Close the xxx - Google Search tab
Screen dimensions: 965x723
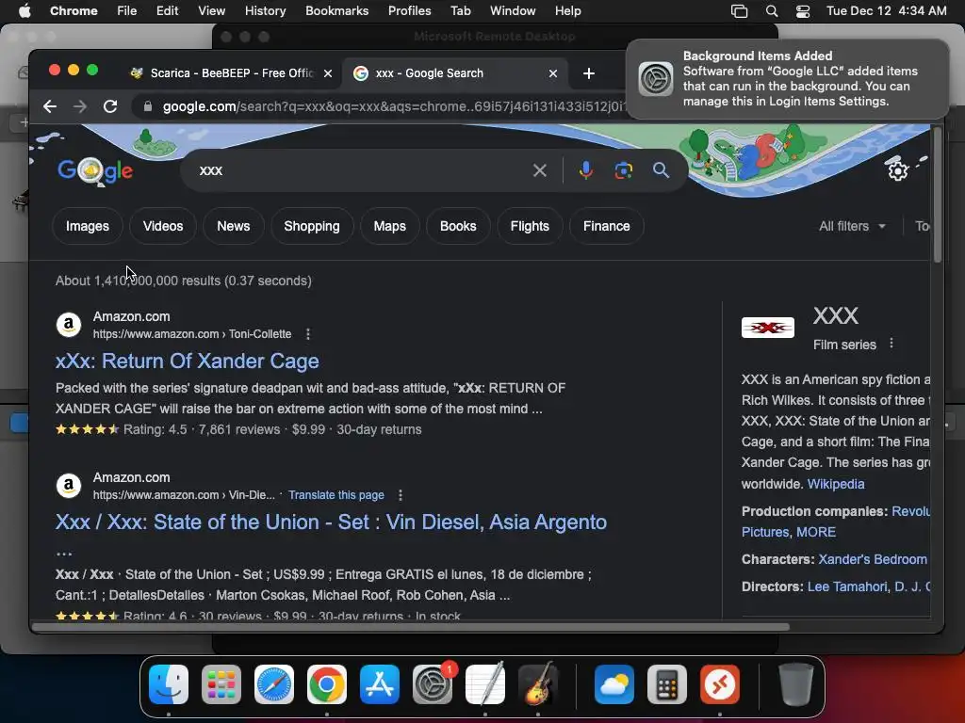click(552, 73)
